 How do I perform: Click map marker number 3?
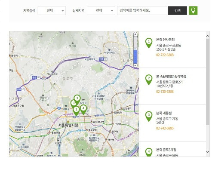(77, 99)
